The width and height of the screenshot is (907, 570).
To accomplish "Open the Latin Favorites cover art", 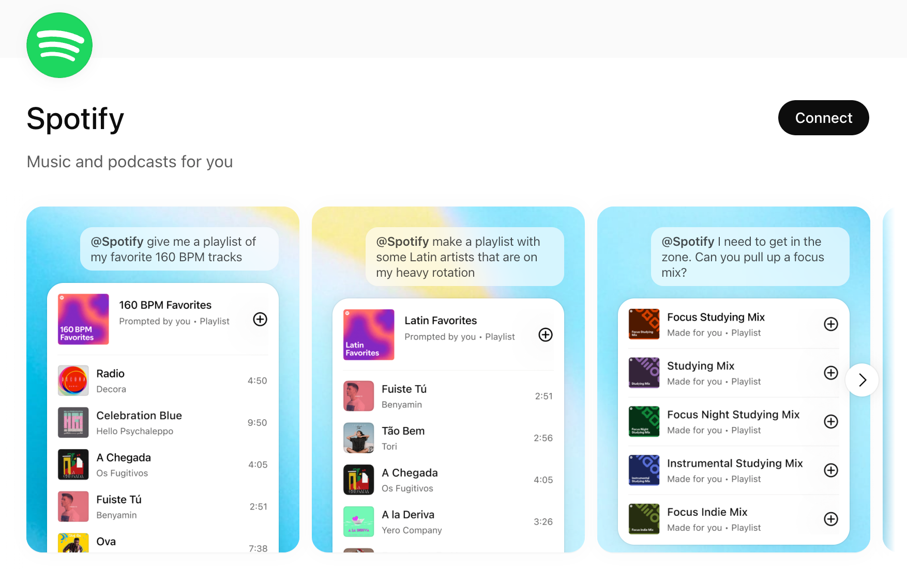I will click(369, 335).
